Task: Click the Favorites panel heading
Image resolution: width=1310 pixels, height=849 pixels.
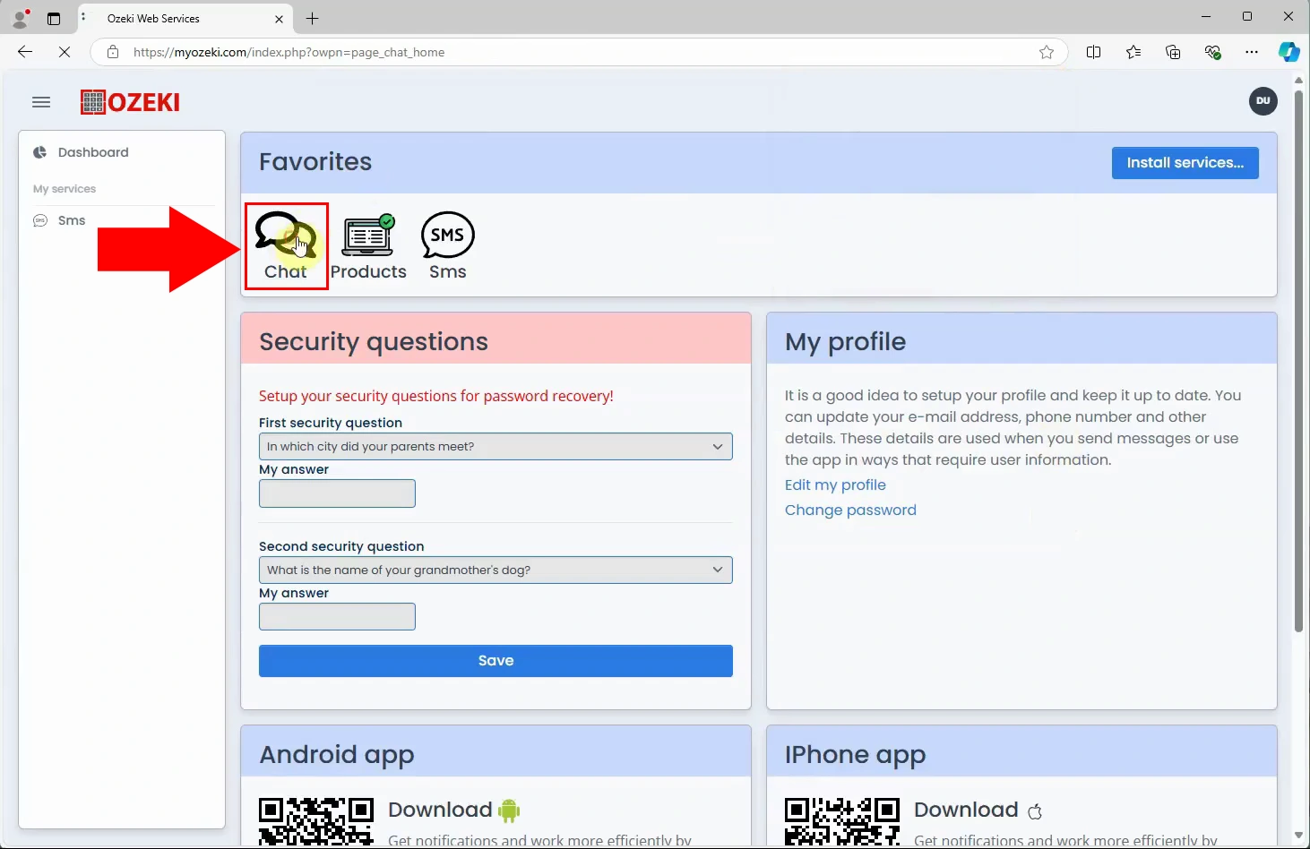Action: (x=315, y=162)
